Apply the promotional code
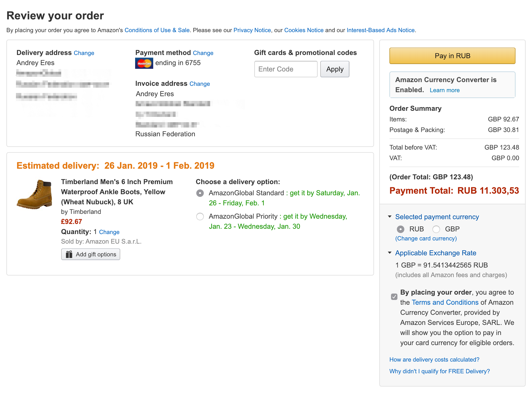The image size is (532, 407). [x=335, y=69]
